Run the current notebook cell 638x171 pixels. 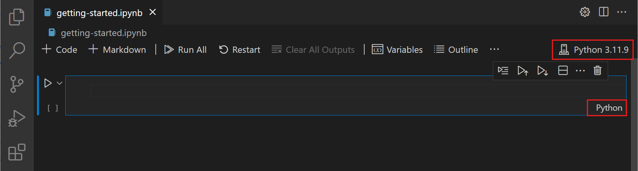coord(48,83)
